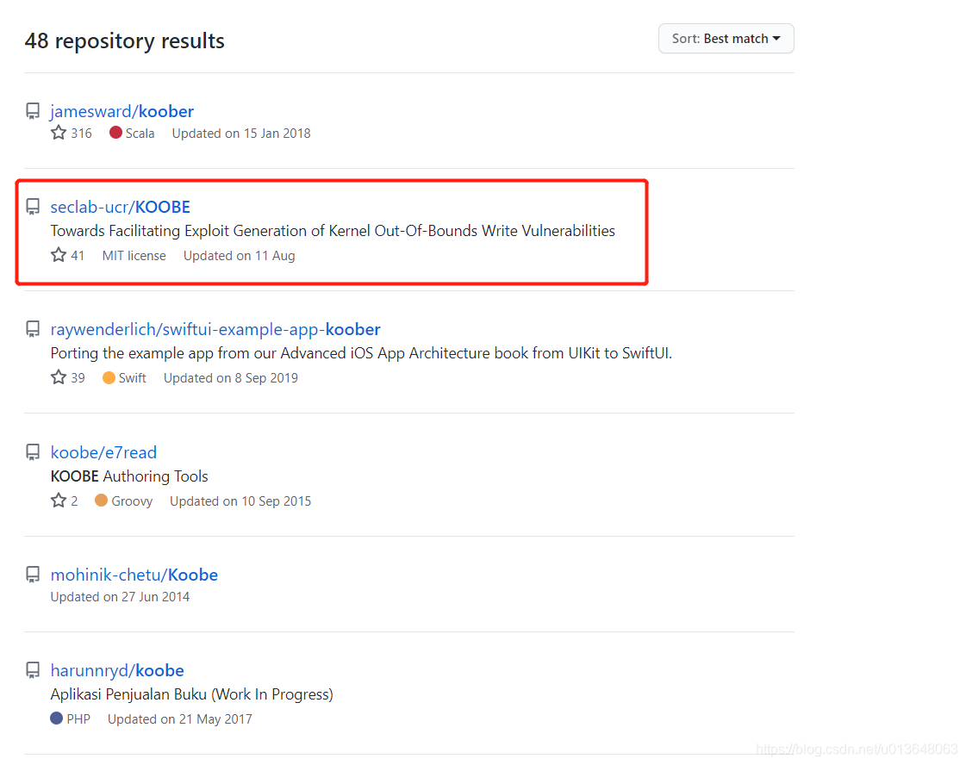Open raywenderlich/swiftui-example-app-koober repository
966x765 pixels.
(x=215, y=330)
